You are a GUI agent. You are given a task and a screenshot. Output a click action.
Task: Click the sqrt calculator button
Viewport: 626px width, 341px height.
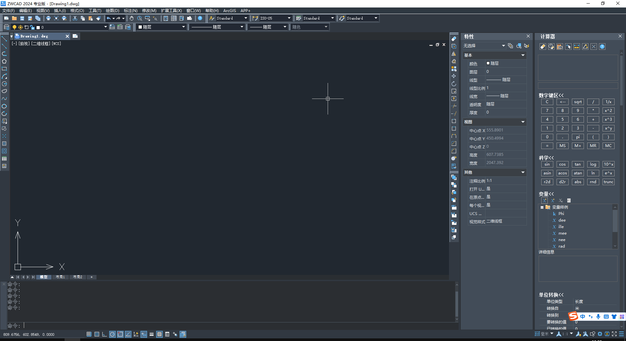578,102
